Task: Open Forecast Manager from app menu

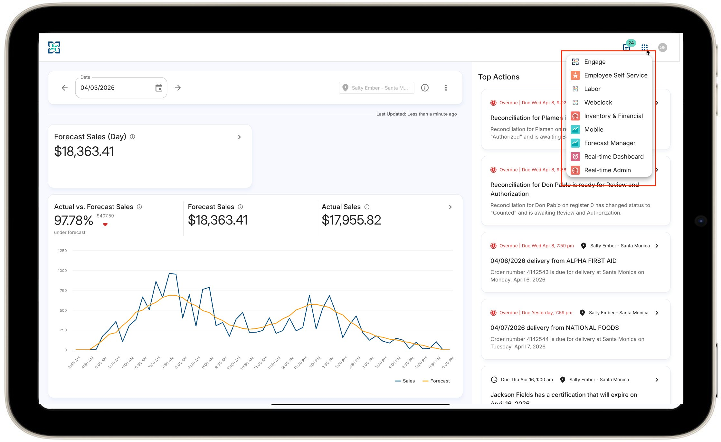Action: pyautogui.click(x=610, y=143)
